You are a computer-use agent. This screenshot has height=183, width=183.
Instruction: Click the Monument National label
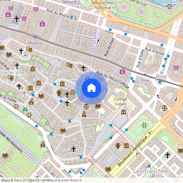point(103,5)
